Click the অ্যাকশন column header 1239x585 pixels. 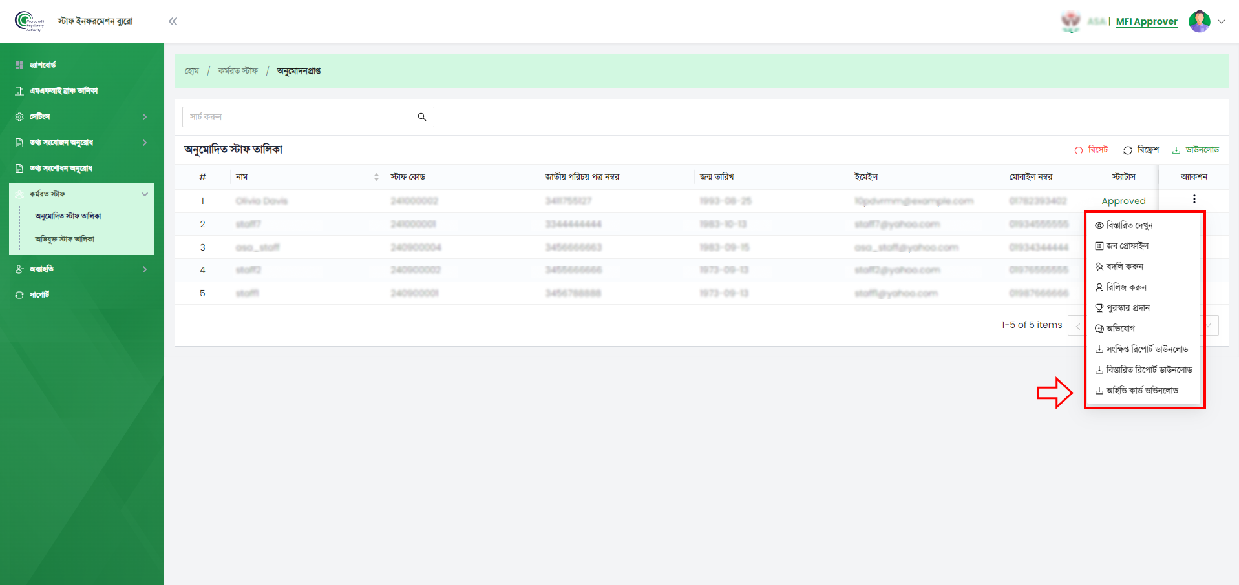pyautogui.click(x=1194, y=177)
